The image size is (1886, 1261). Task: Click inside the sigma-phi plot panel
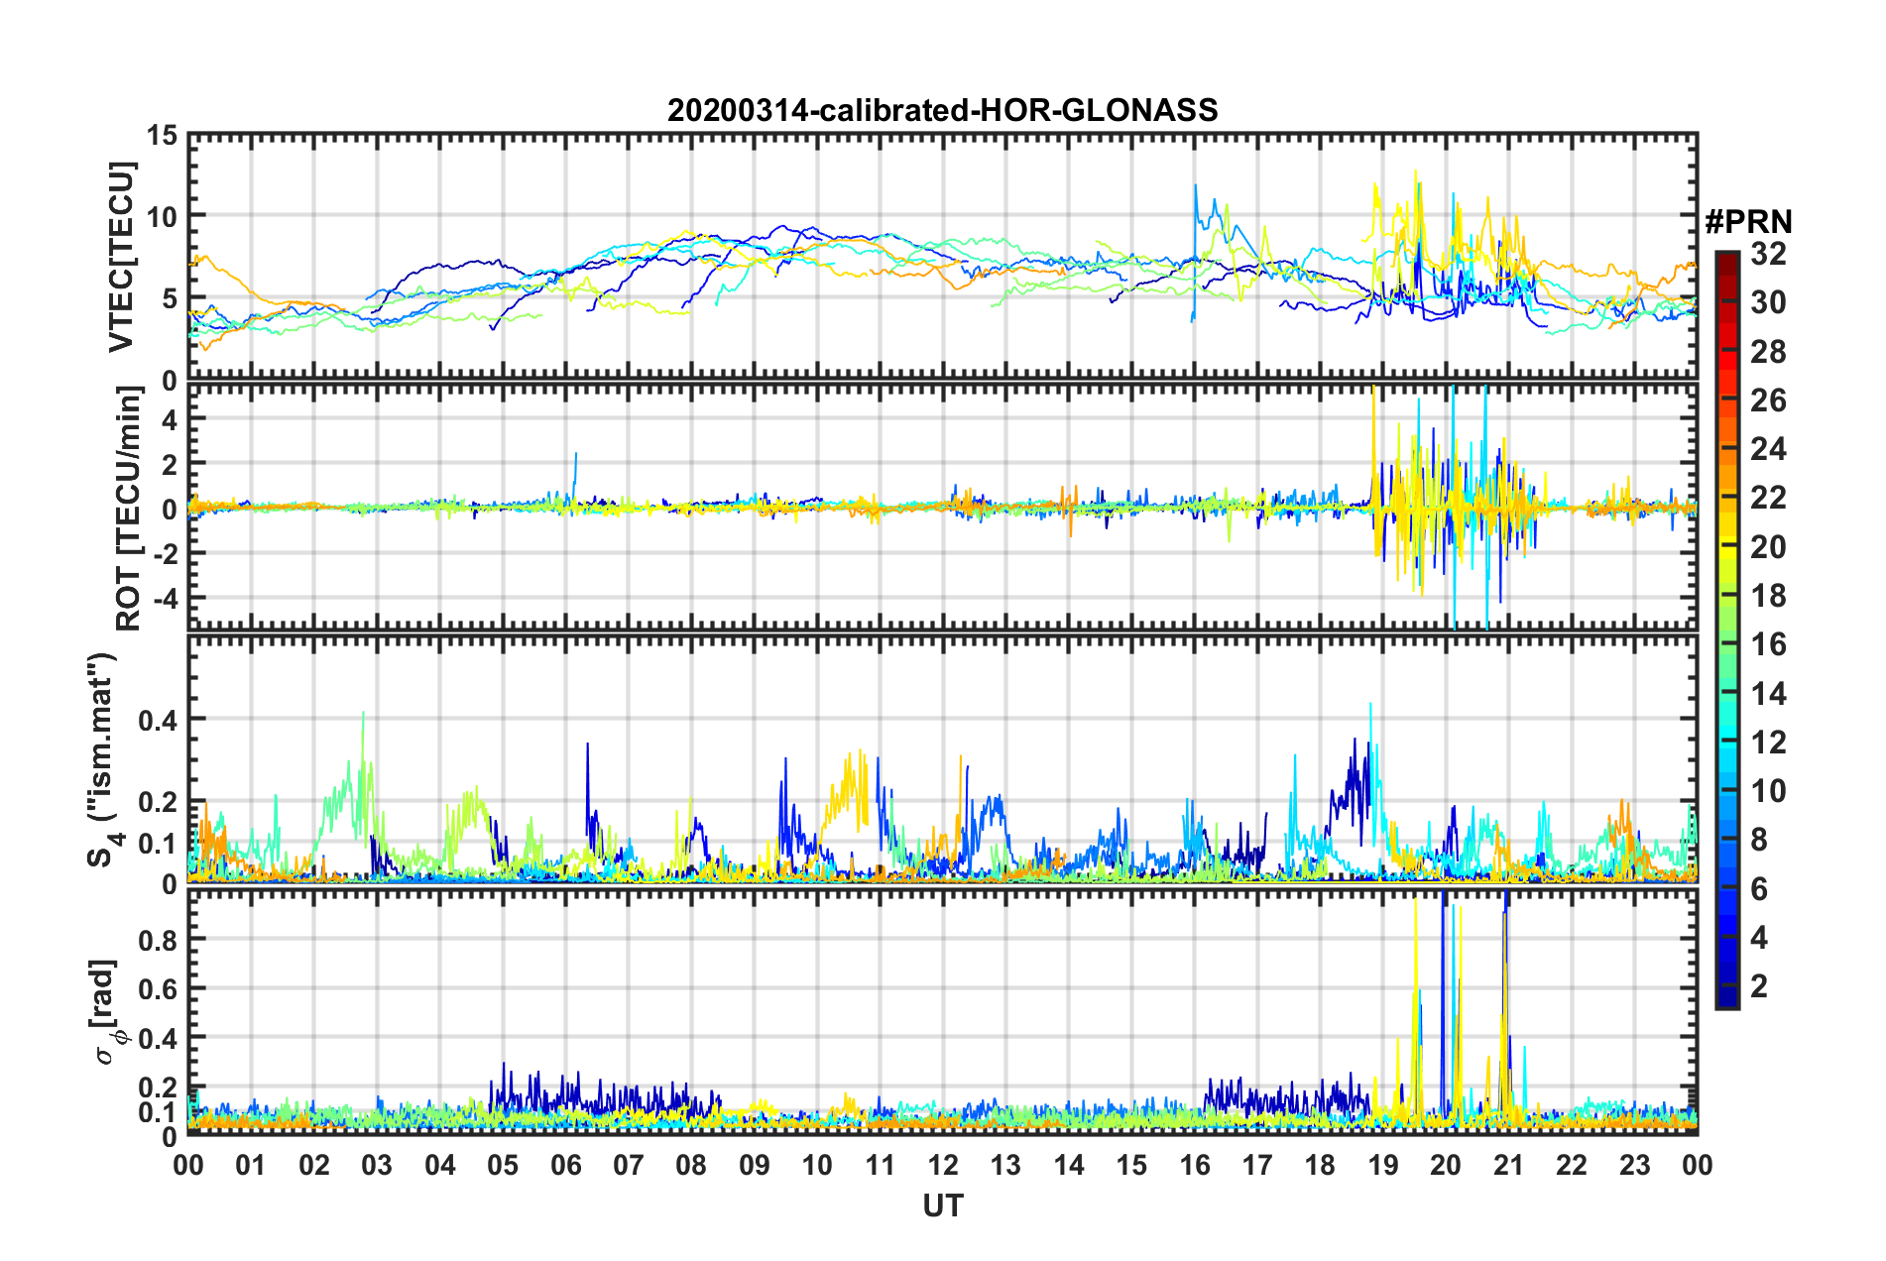[x=942, y=1012]
